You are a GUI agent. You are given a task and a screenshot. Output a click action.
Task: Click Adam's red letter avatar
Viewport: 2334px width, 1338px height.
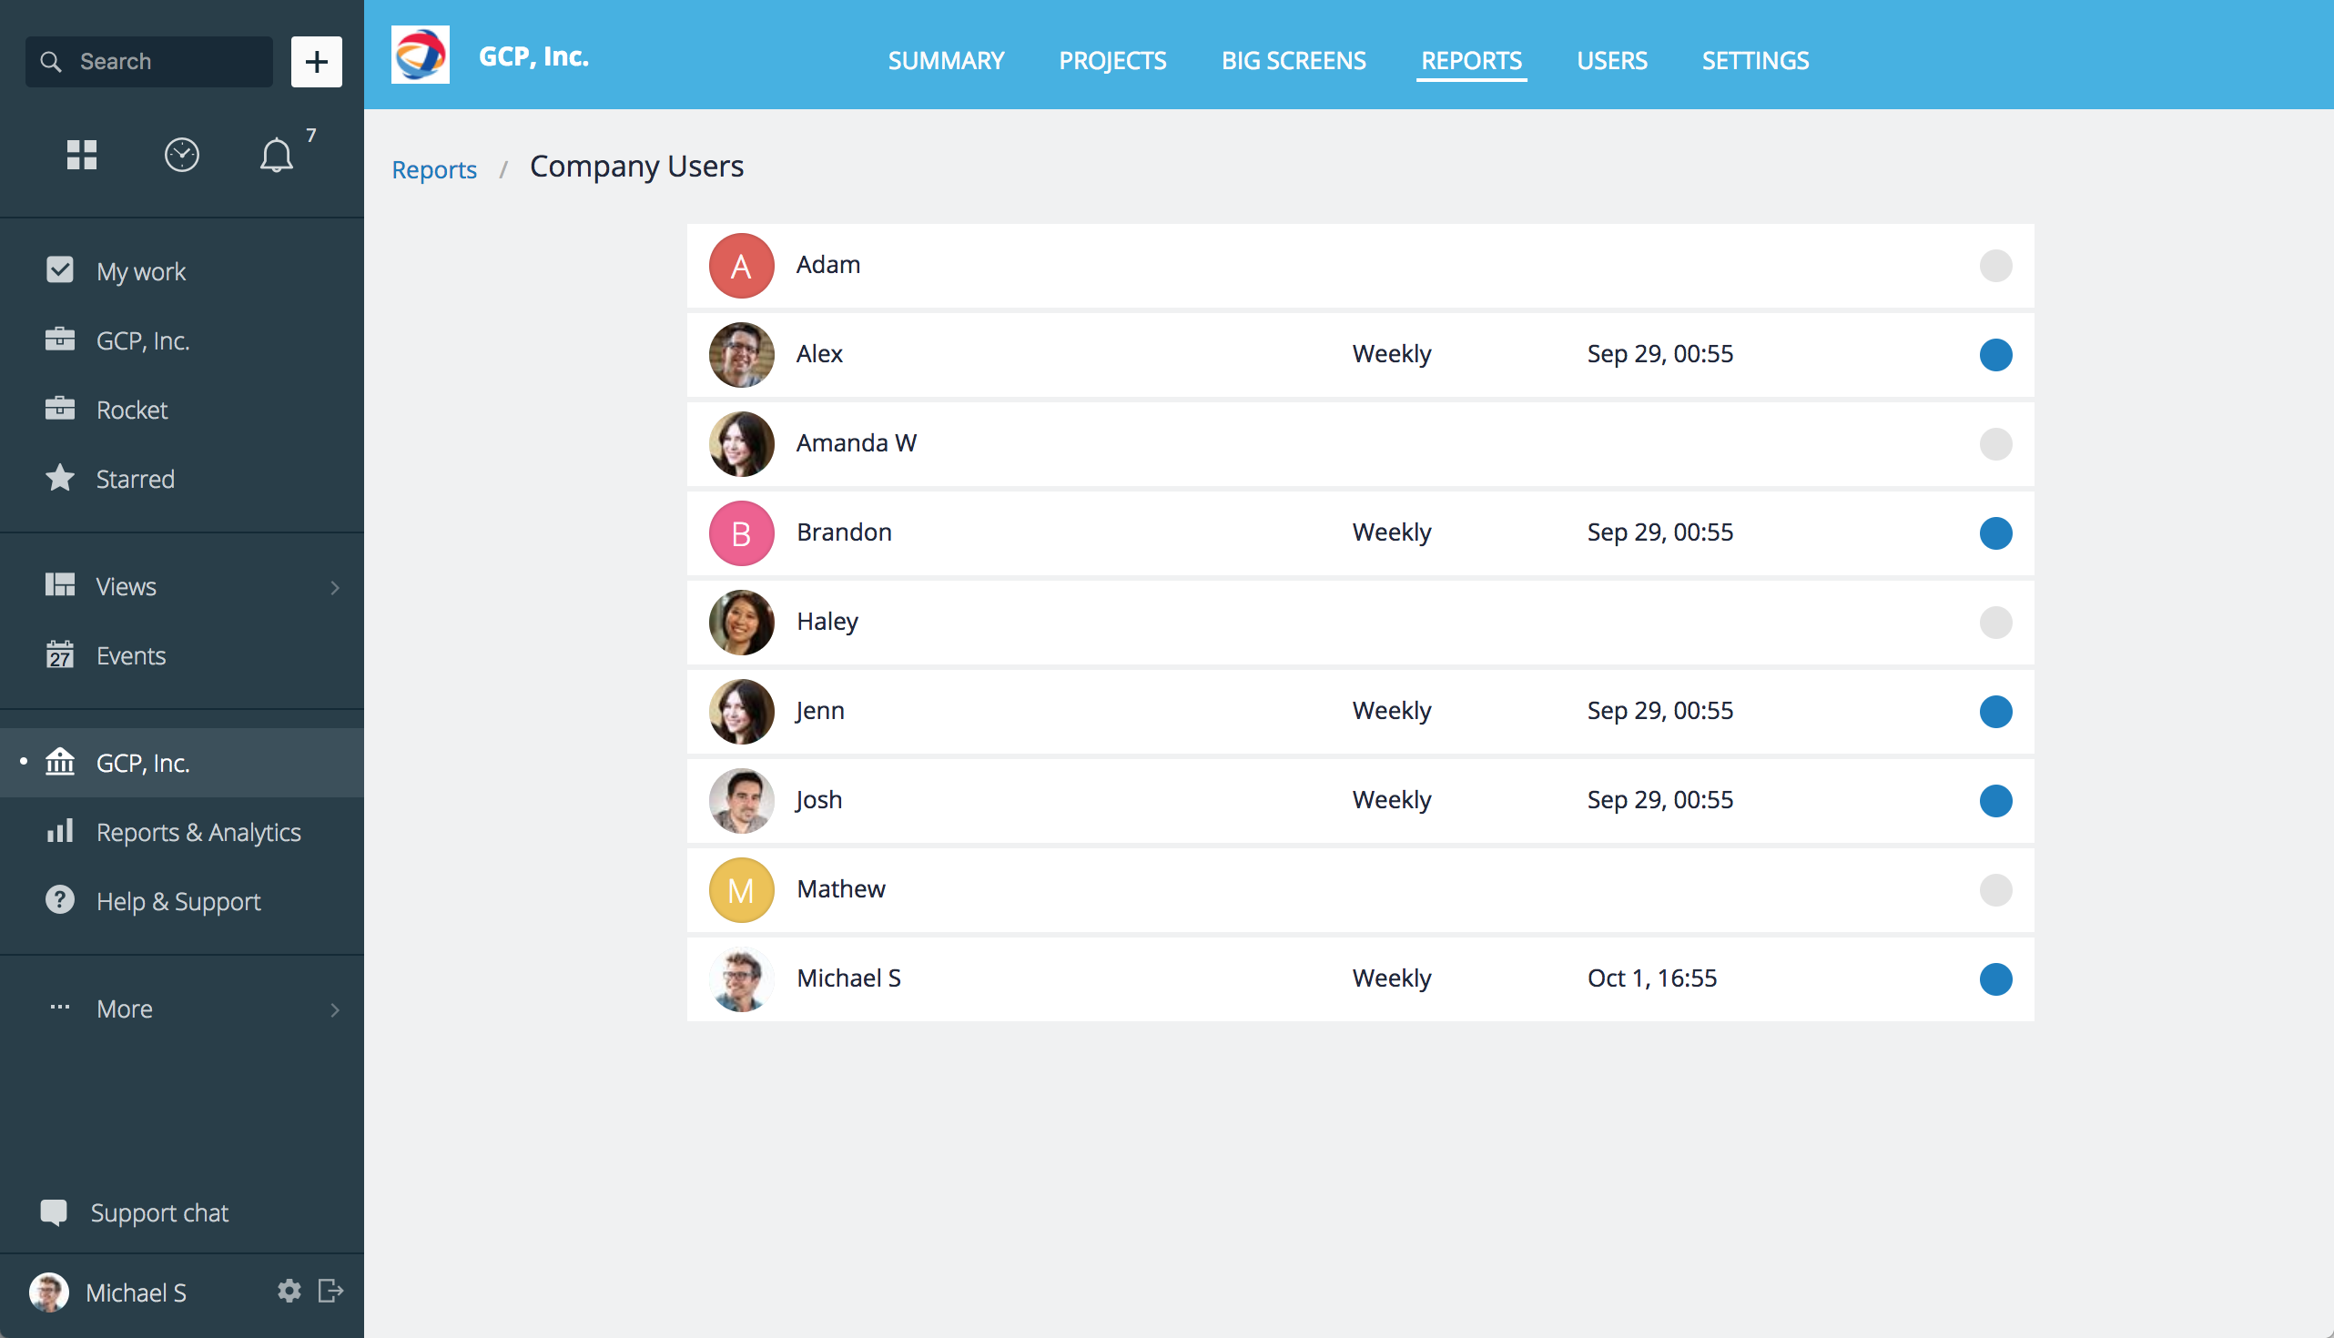pos(742,266)
